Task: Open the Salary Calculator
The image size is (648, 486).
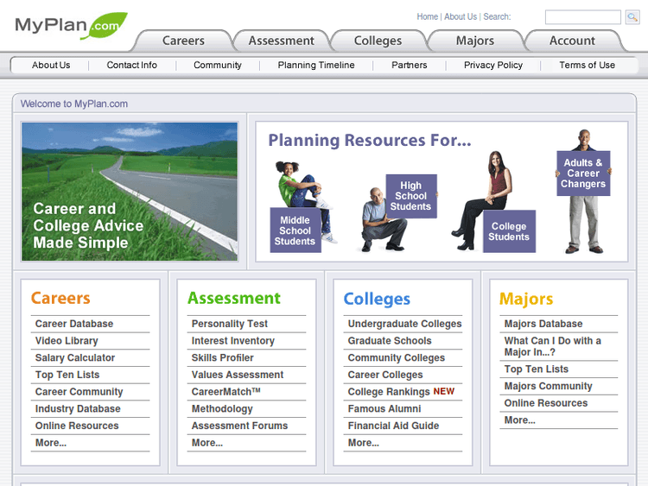Action: click(x=75, y=357)
